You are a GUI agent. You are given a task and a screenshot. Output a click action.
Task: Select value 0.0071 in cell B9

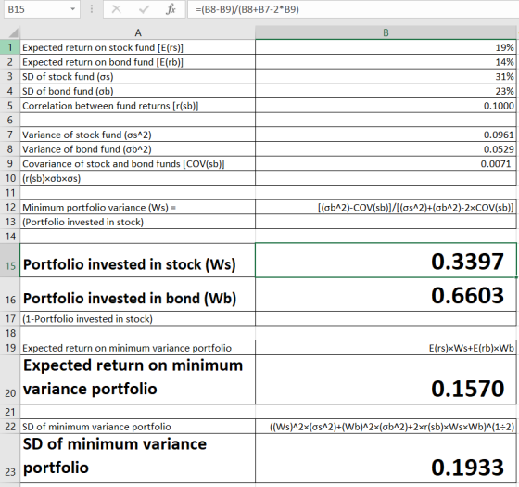coord(386,163)
